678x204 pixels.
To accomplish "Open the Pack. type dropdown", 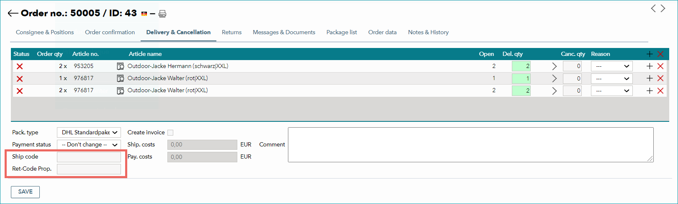I will coord(89,132).
